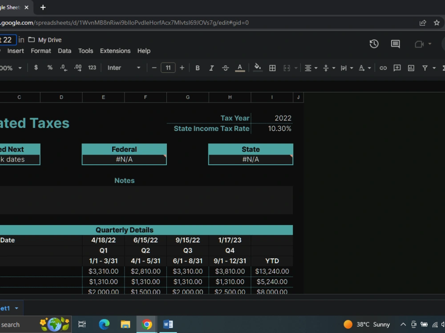Open the Data menu
This screenshot has height=333, width=445.
tap(65, 51)
